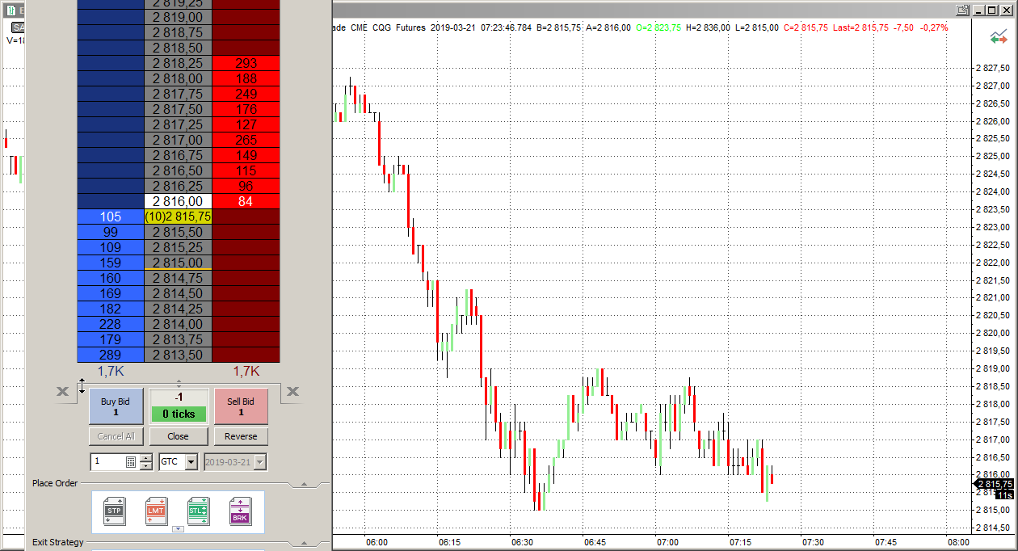This screenshot has height=551, width=1018.
Task: Click ask size 293 at 2 818,25
Action: 246,63
